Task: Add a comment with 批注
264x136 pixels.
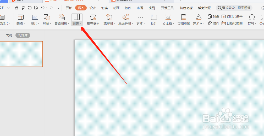Action: click(x=154, y=20)
